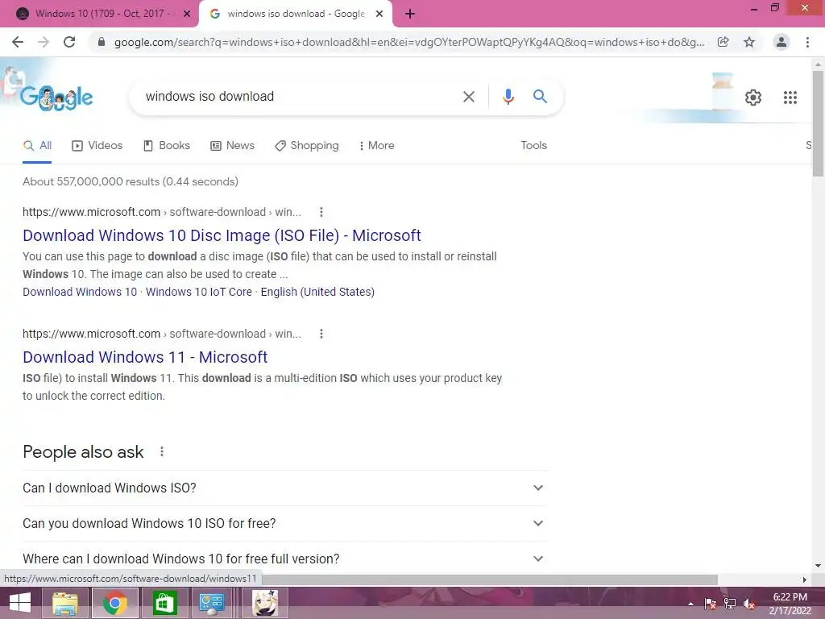
Task: Clear the search box text
Action: (468, 97)
